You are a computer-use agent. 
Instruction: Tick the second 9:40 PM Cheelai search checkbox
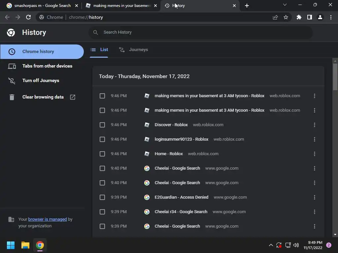(x=102, y=183)
